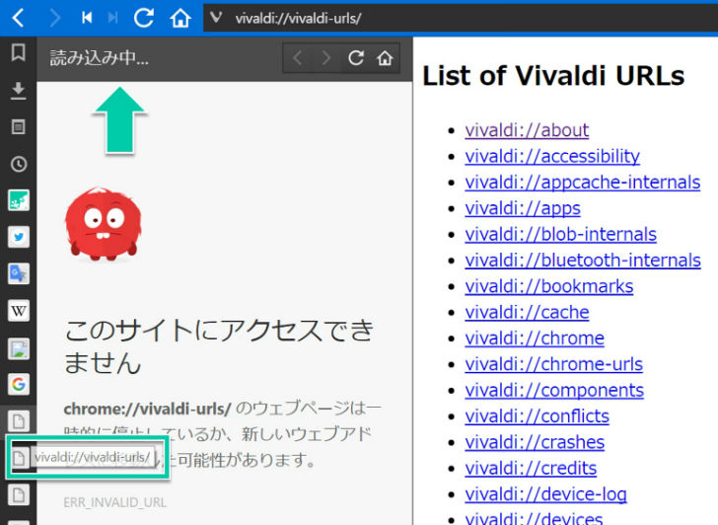Viewport: 718px width, 525px height.
Task: Open the green web panel icon
Action: [19, 200]
